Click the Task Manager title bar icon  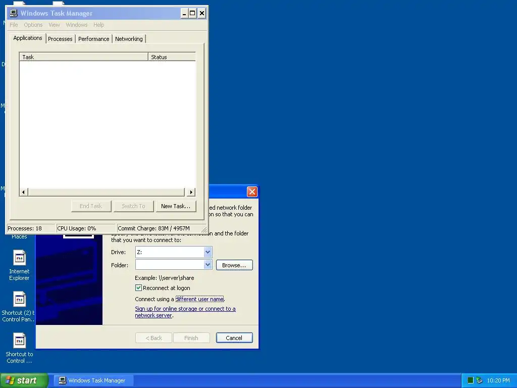click(x=14, y=13)
